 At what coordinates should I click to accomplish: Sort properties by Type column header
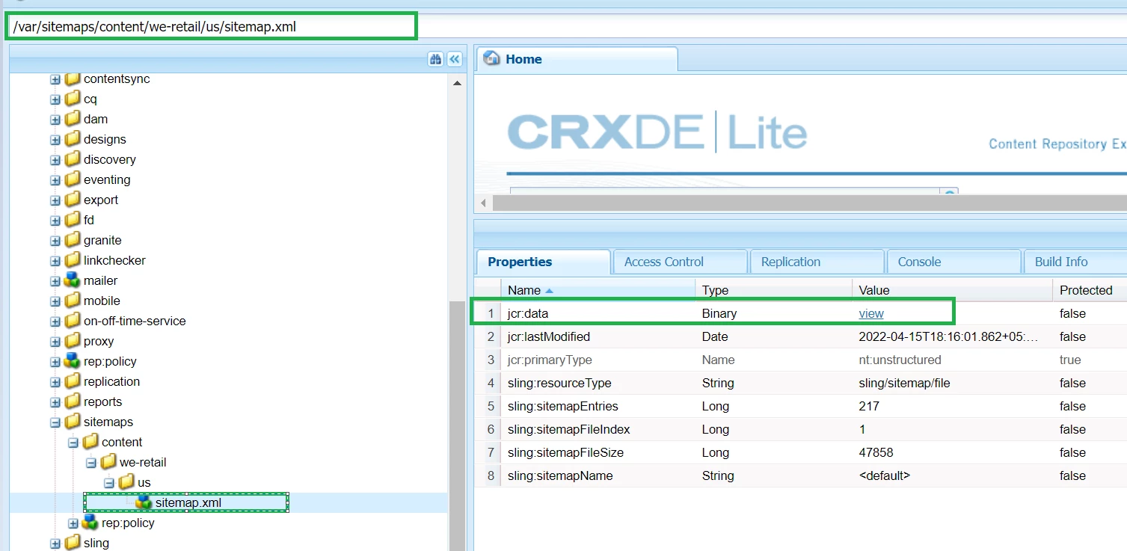773,290
